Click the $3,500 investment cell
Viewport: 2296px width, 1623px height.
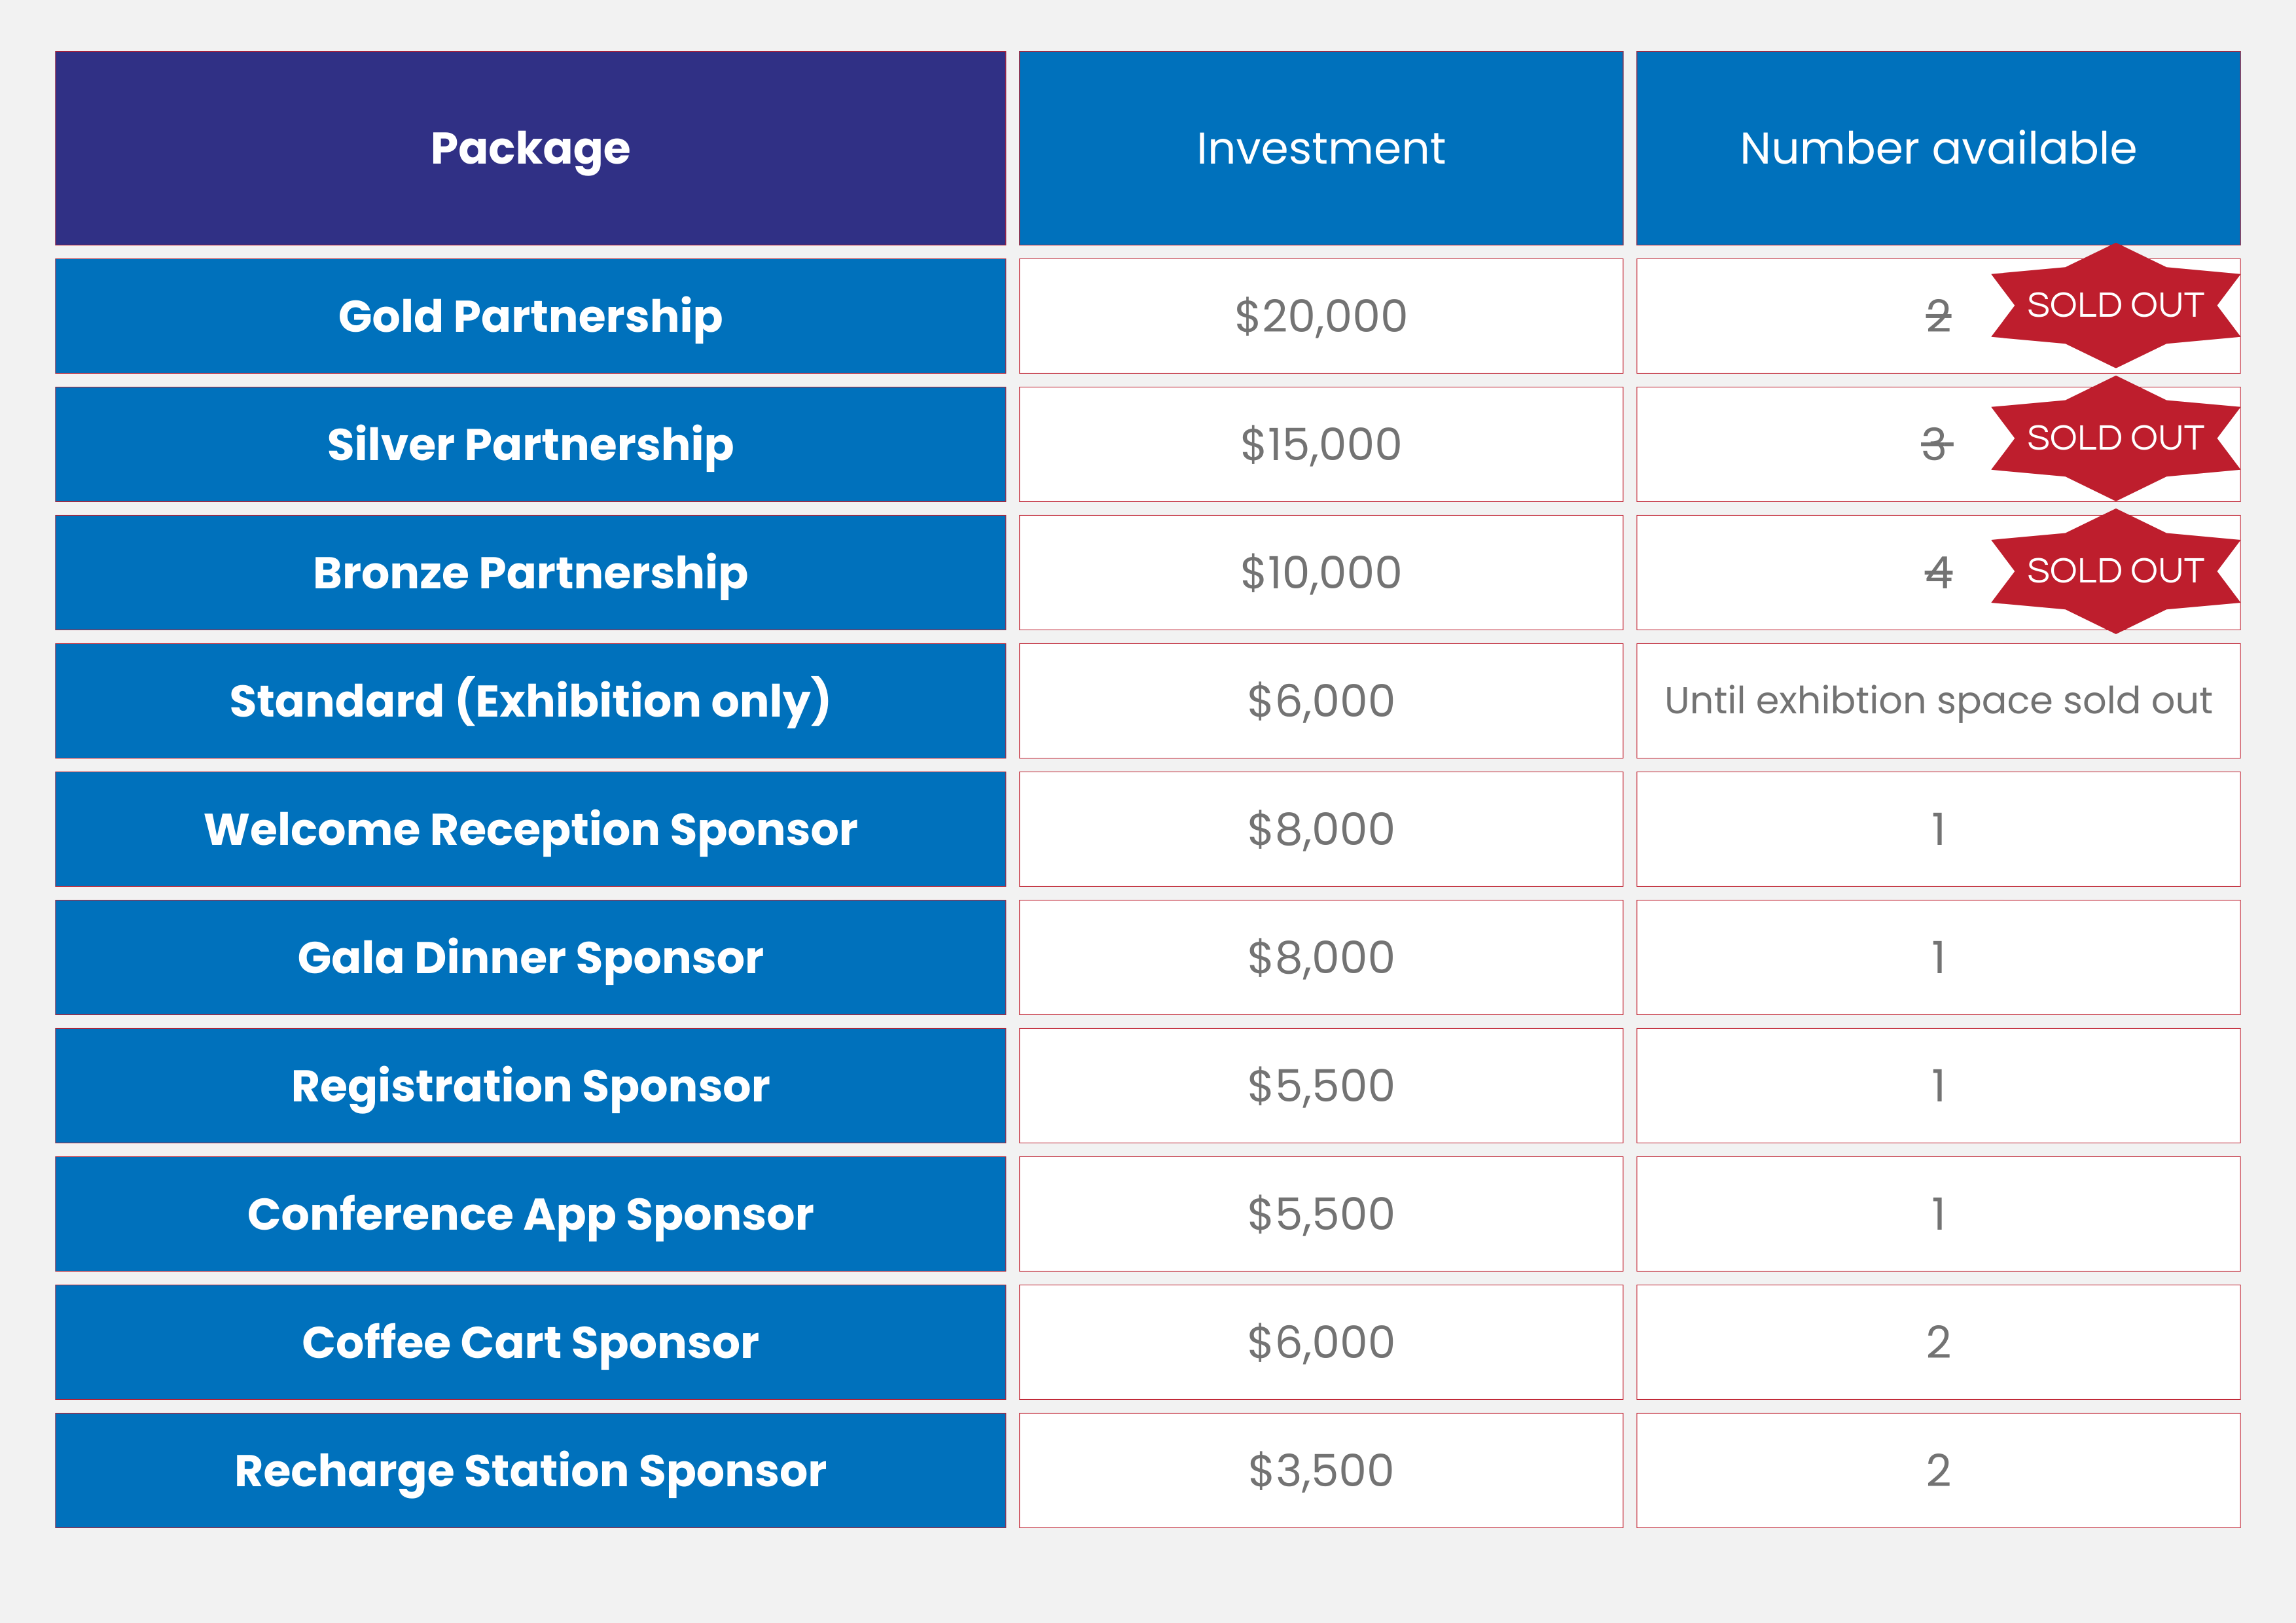(x=1320, y=1470)
